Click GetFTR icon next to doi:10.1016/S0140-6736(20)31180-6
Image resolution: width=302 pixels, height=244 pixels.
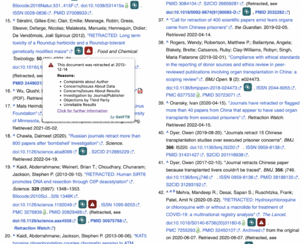[251, 223]
